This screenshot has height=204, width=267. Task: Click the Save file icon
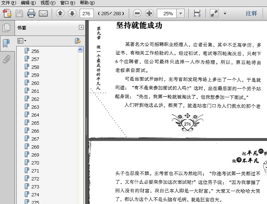[x=19, y=13]
